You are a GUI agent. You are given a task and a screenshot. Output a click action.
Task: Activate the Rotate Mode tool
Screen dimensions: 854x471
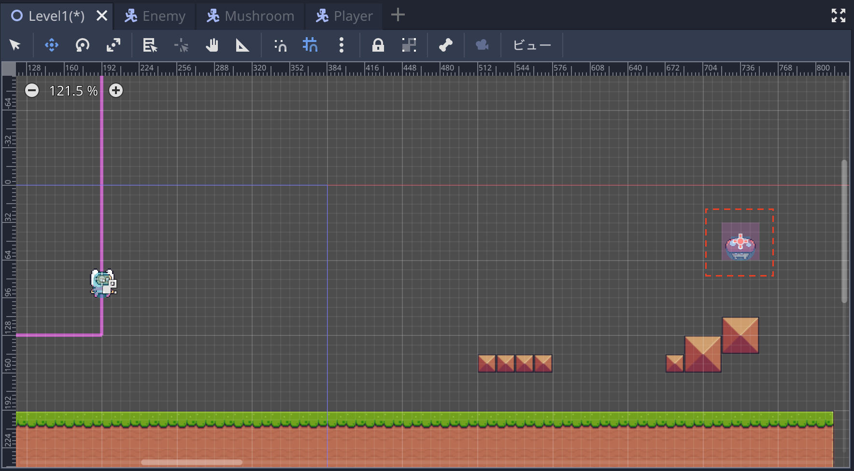(83, 45)
